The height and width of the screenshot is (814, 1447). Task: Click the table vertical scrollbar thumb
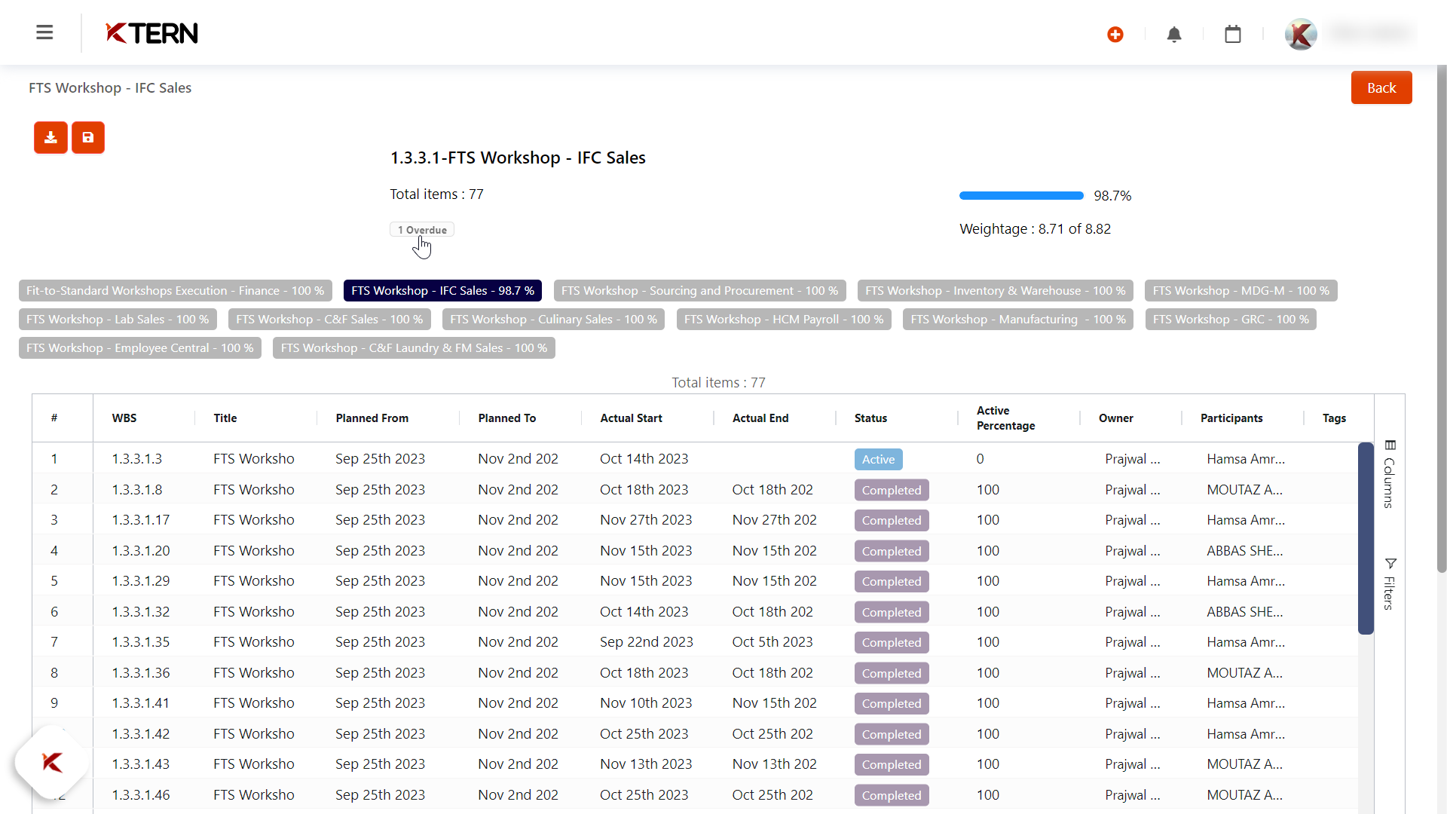(1366, 538)
